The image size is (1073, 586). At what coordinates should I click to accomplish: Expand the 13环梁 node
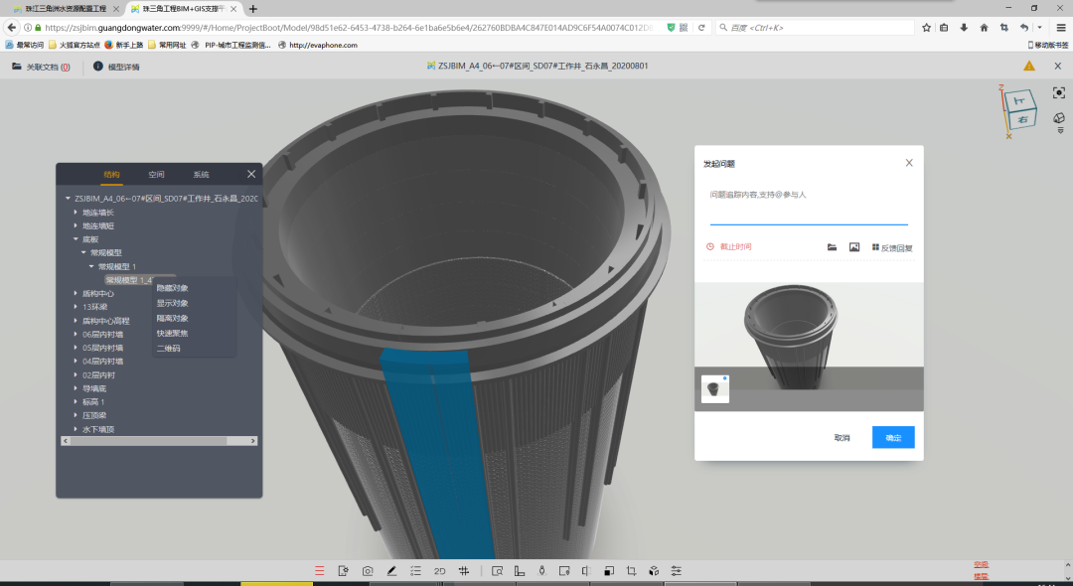(x=76, y=307)
